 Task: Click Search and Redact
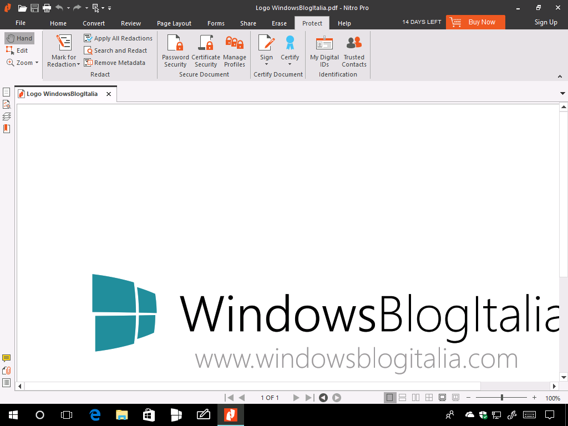click(115, 50)
